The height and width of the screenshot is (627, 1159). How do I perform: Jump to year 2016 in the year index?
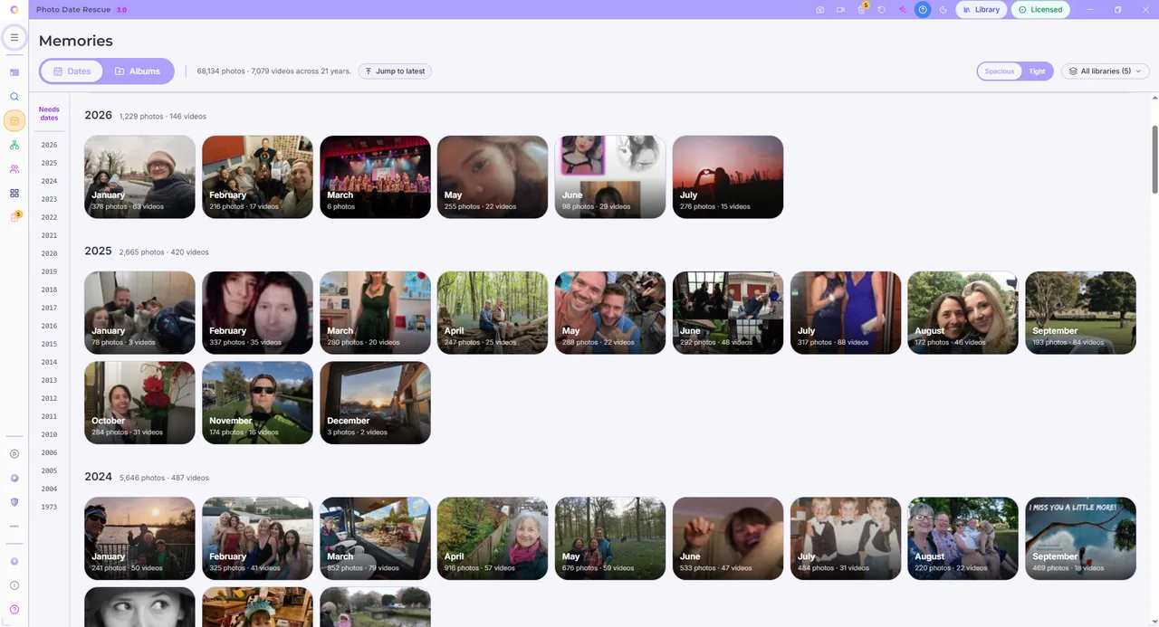tap(49, 326)
